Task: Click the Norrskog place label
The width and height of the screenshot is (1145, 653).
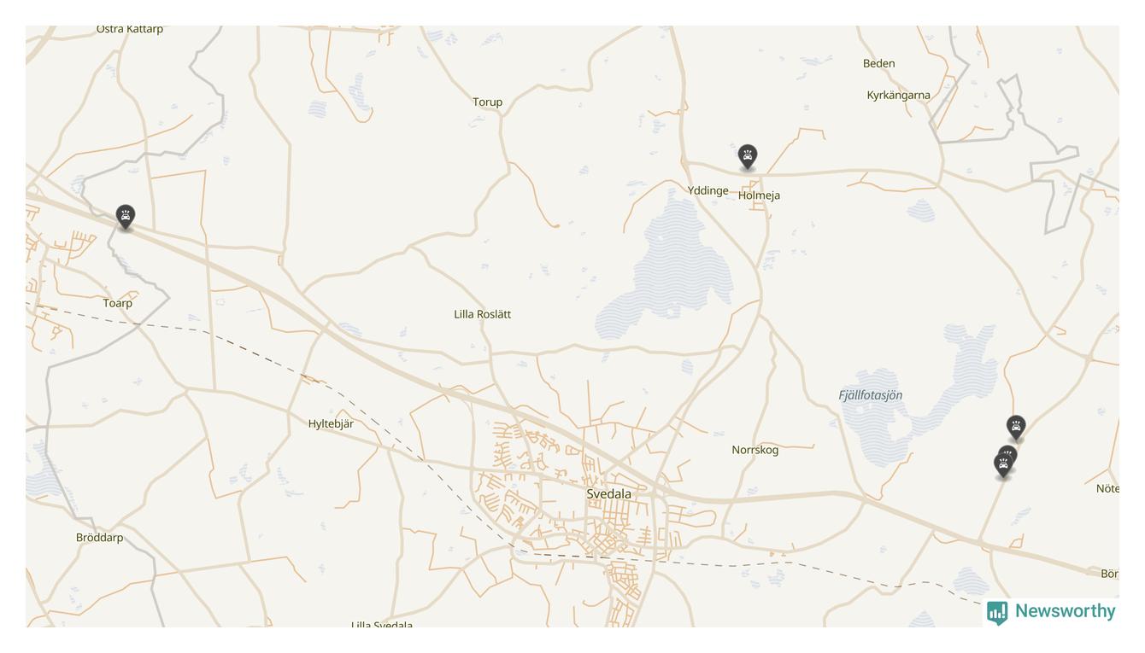Action: point(755,450)
